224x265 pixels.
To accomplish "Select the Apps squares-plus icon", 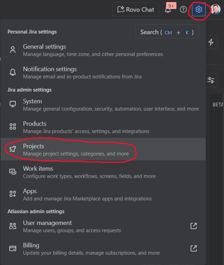I will tap(13, 194).
